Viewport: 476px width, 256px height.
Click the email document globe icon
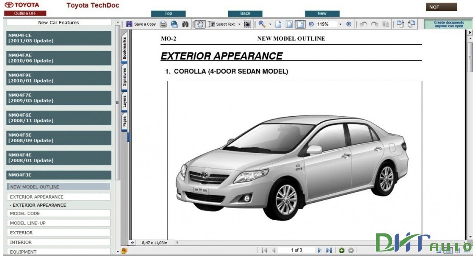click(x=174, y=24)
